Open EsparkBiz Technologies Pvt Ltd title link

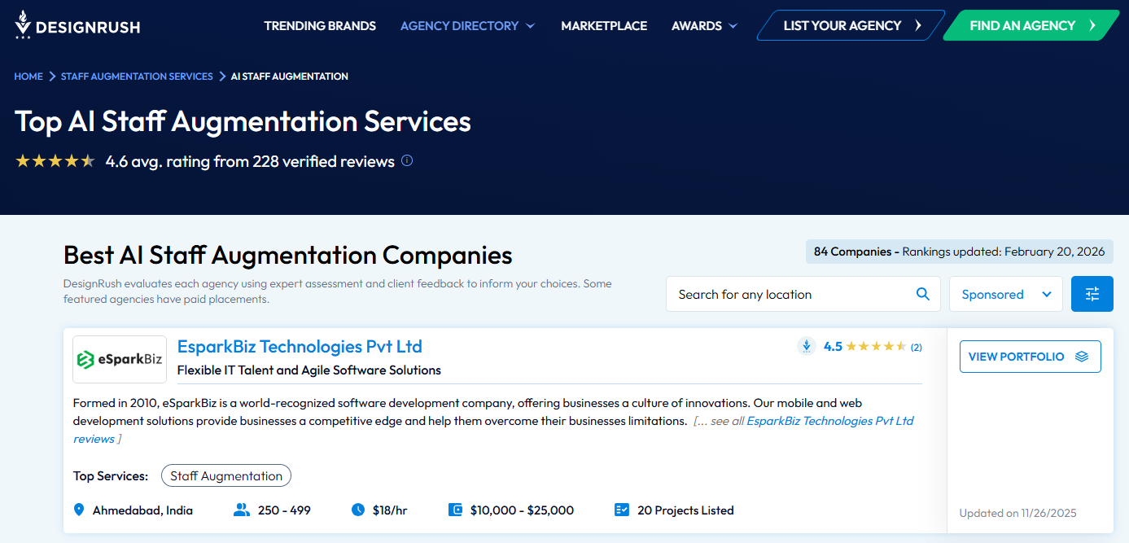pos(300,346)
